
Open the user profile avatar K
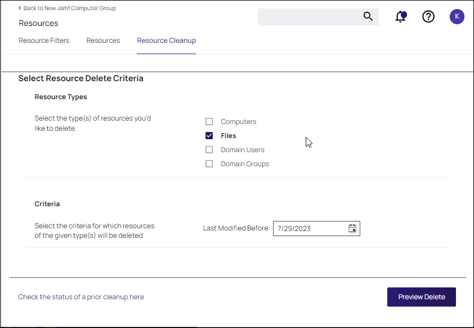(x=457, y=16)
